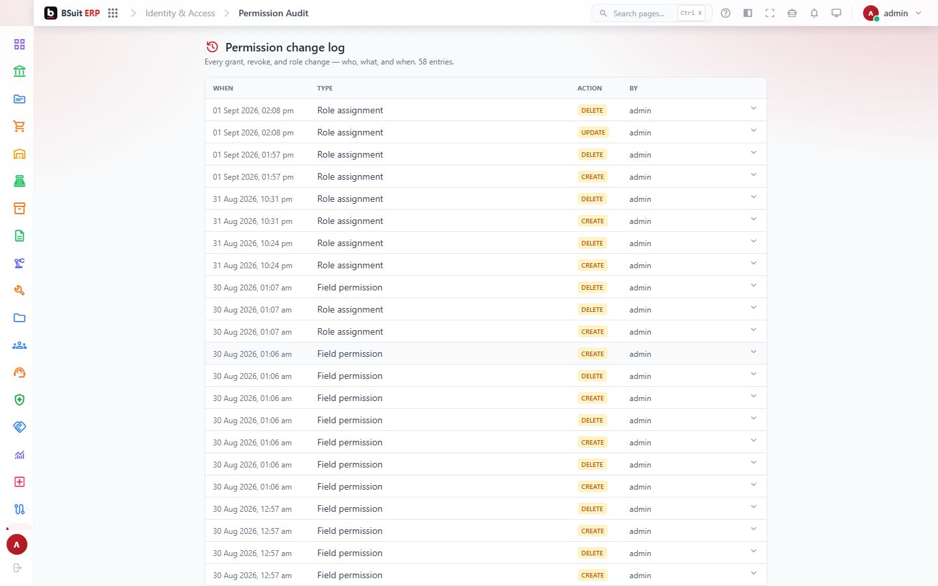Open the archive box module in sidebar
The image size is (938, 586).
click(20, 208)
